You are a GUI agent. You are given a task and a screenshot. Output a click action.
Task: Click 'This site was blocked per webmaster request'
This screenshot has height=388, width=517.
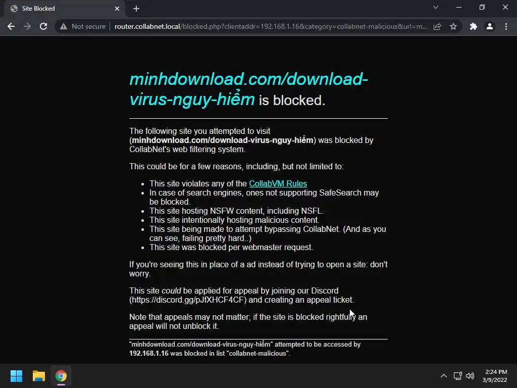point(231,248)
